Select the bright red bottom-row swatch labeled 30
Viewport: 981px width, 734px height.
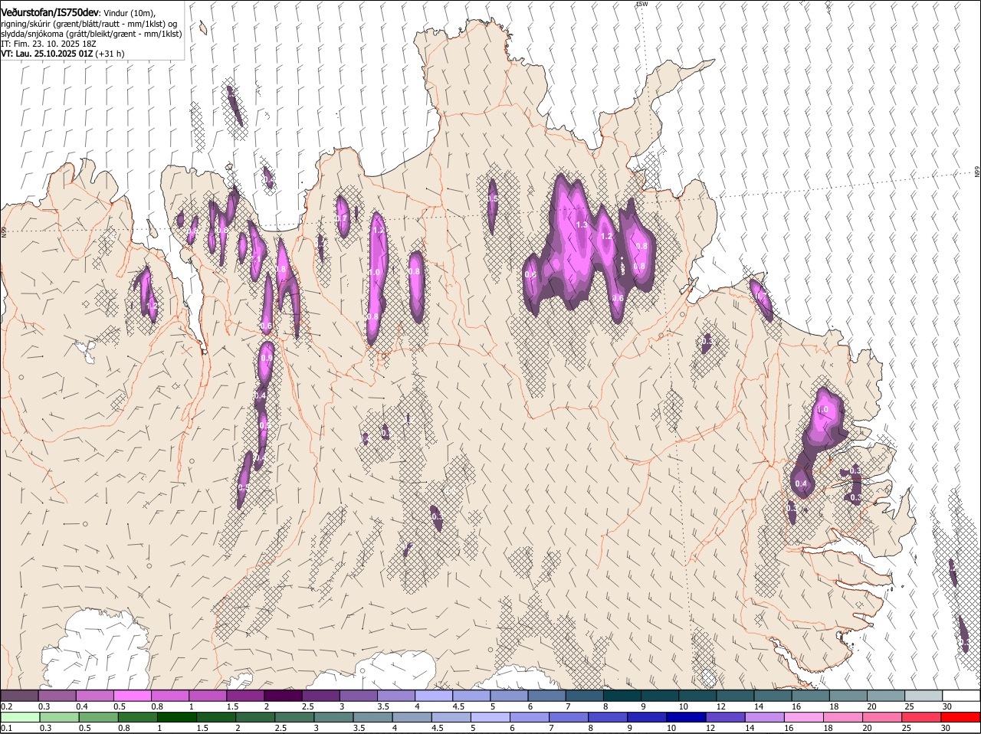click(960, 717)
